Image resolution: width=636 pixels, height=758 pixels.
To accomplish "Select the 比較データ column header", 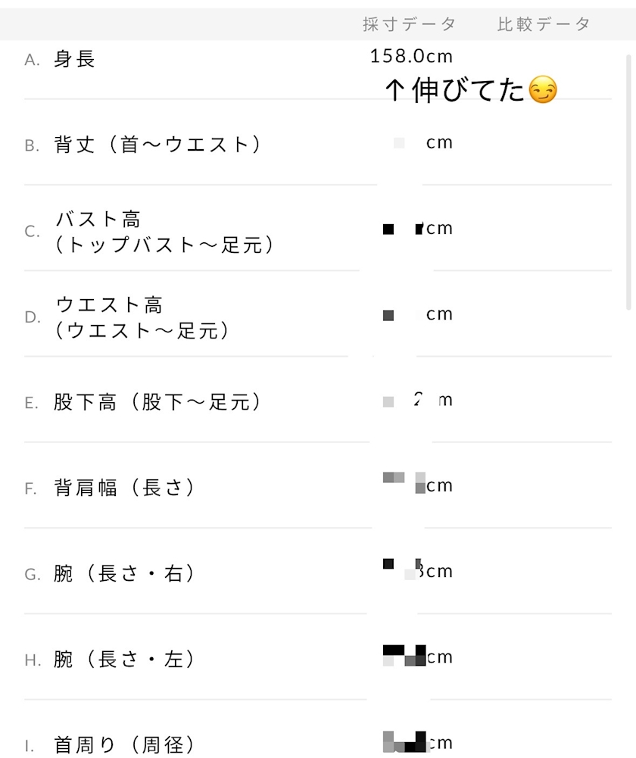I will [x=544, y=24].
